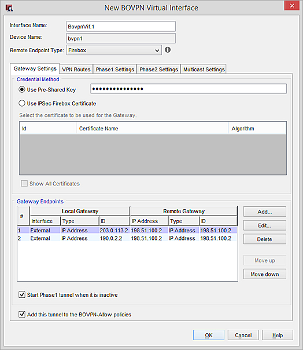Open the Multicast Settings tab

click(204, 70)
